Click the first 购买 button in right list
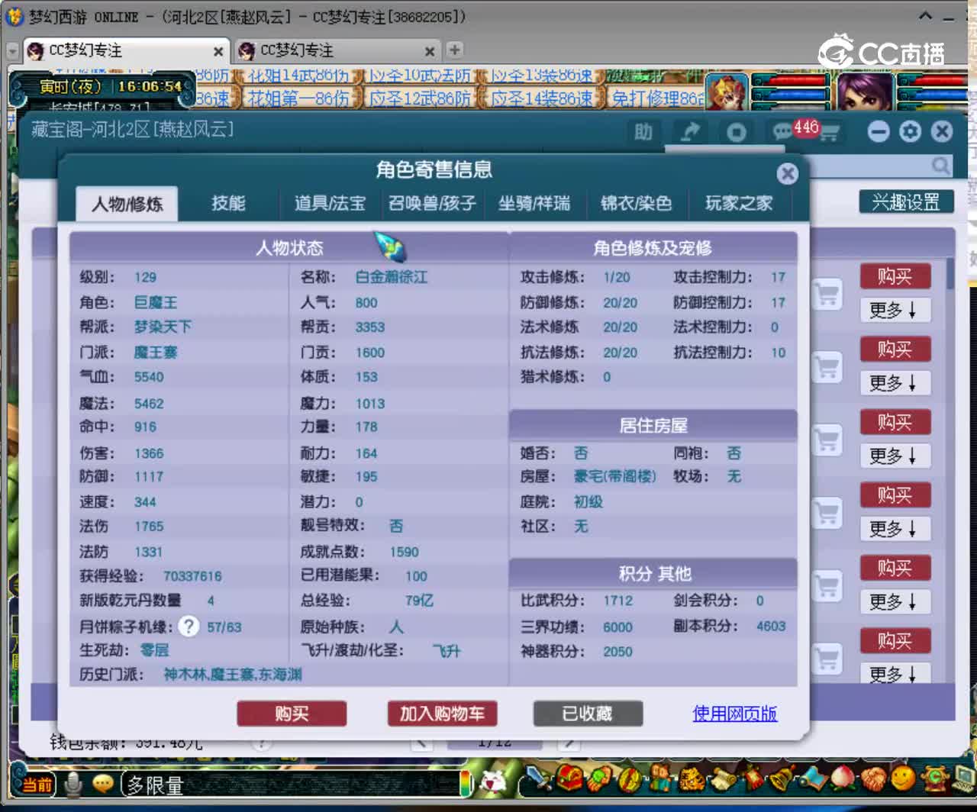Image resolution: width=977 pixels, height=812 pixels. pos(895,276)
